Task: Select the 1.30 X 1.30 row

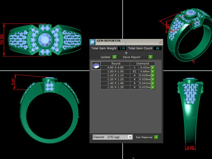Action: (128, 87)
